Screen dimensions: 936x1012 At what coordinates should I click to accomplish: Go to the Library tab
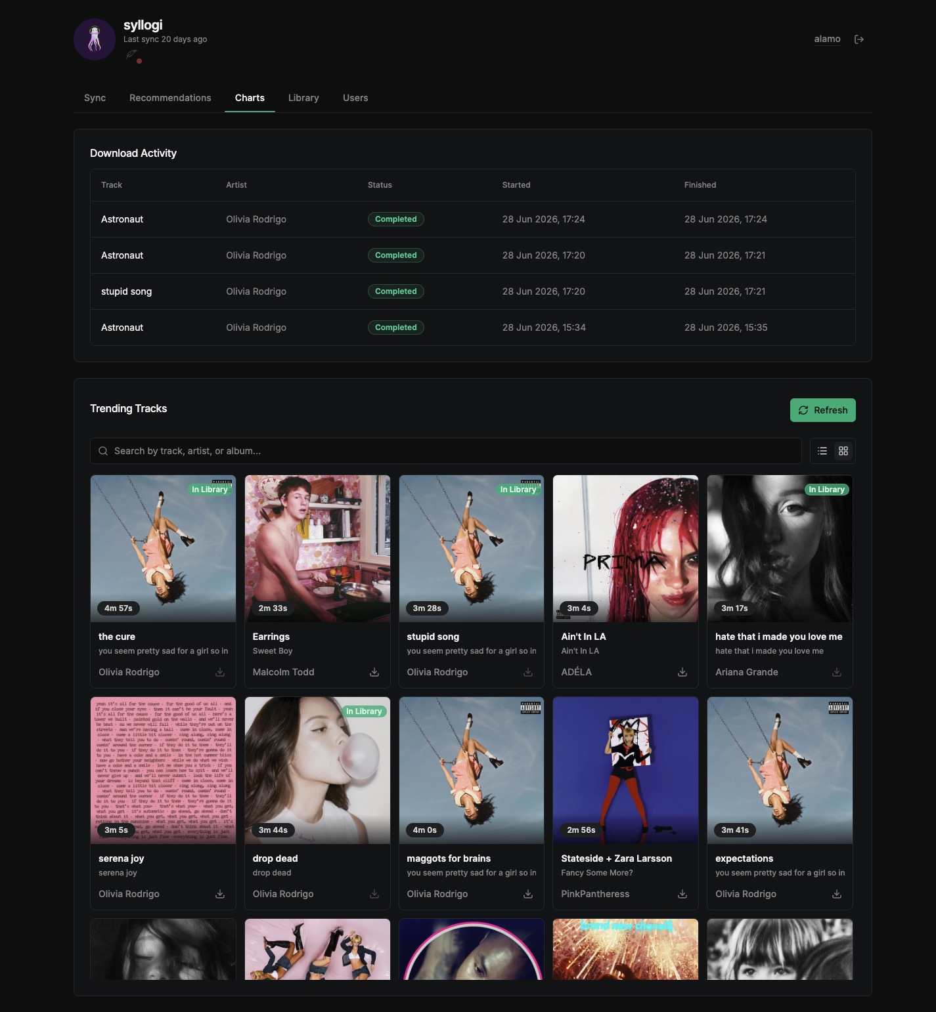pos(303,98)
